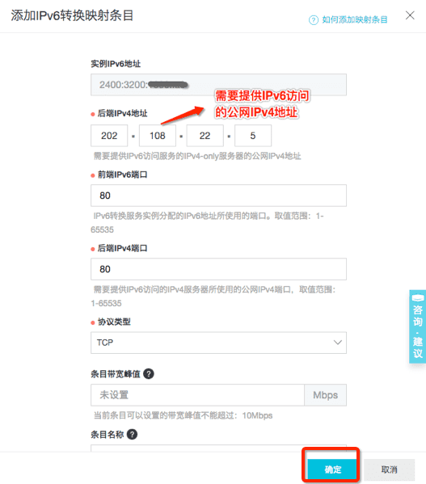Click the question mark icon next to 条目名称
This screenshot has width=426, height=484.
[x=132, y=434]
